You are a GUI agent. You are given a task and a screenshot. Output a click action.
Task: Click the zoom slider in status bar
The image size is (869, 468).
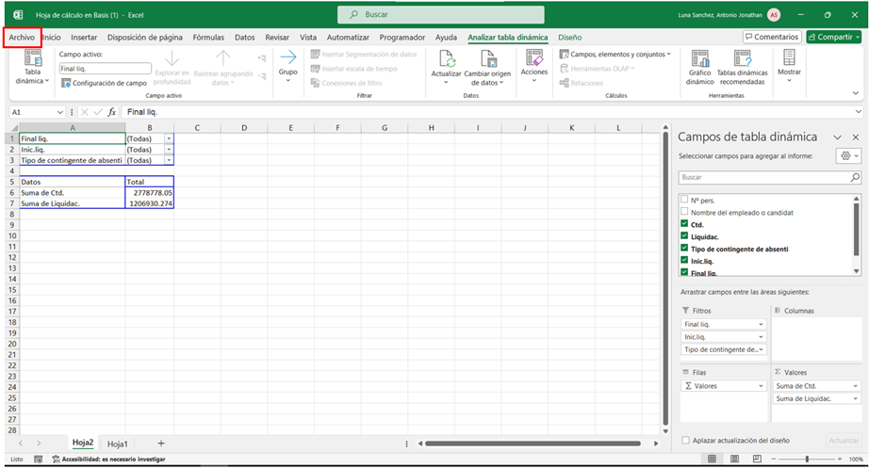tap(807, 459)
